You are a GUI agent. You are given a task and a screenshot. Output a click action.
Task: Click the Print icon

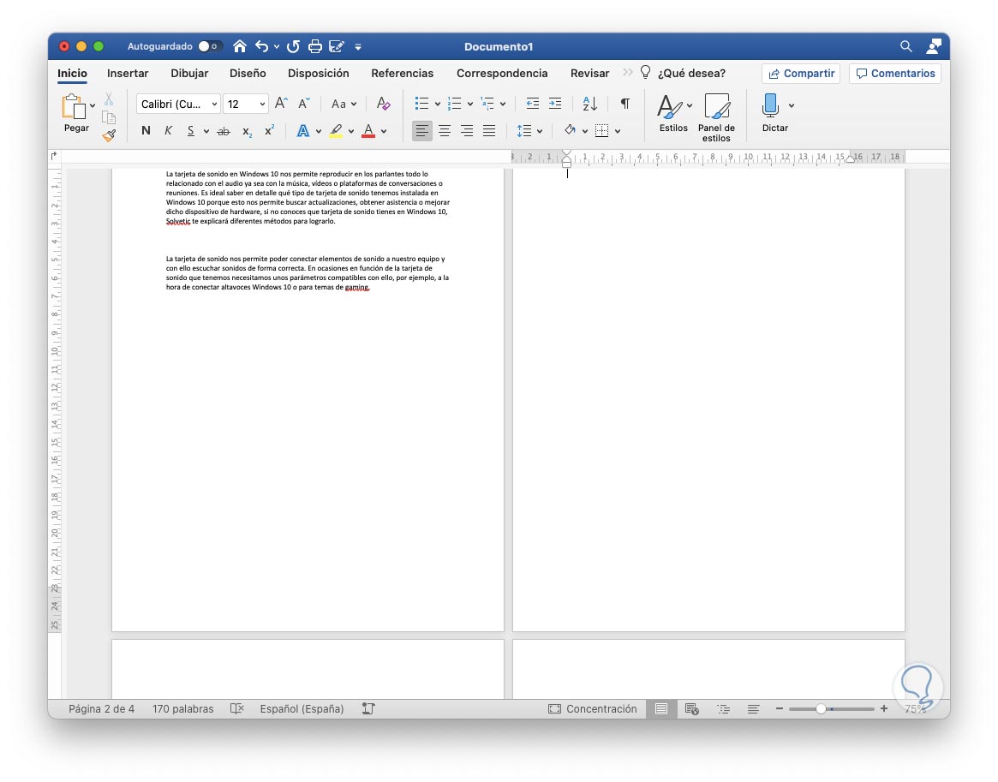pyautogui.click(x=315, y=46)
